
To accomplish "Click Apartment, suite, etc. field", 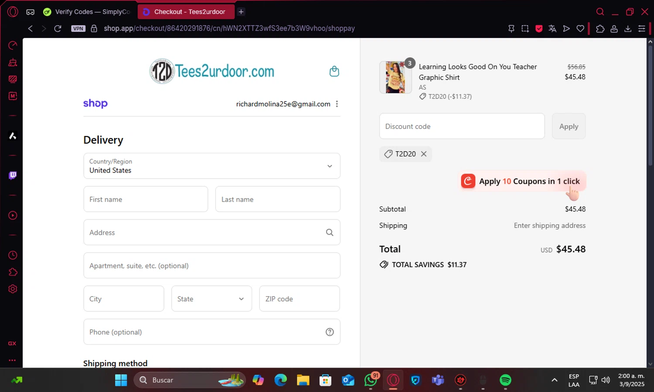I will pyautogui.click(x=212, y=265).
